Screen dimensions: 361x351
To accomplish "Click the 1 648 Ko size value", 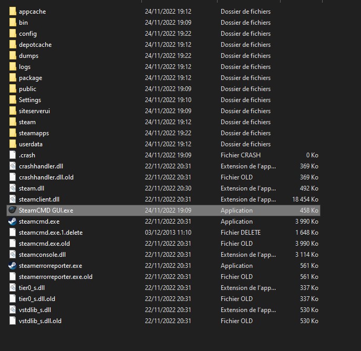I will point(307,233).
